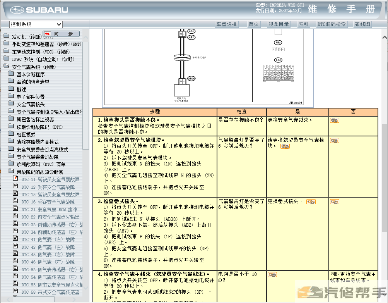Click the DTC 41 document icon
This screenshot has width=388, height=303.
point(15,239)
